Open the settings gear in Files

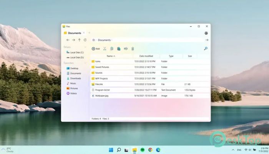[x=206, y=33]
